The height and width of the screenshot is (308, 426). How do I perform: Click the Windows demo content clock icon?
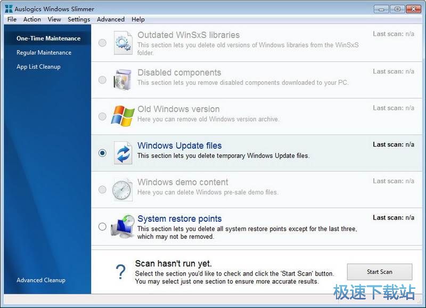point(123,189)
